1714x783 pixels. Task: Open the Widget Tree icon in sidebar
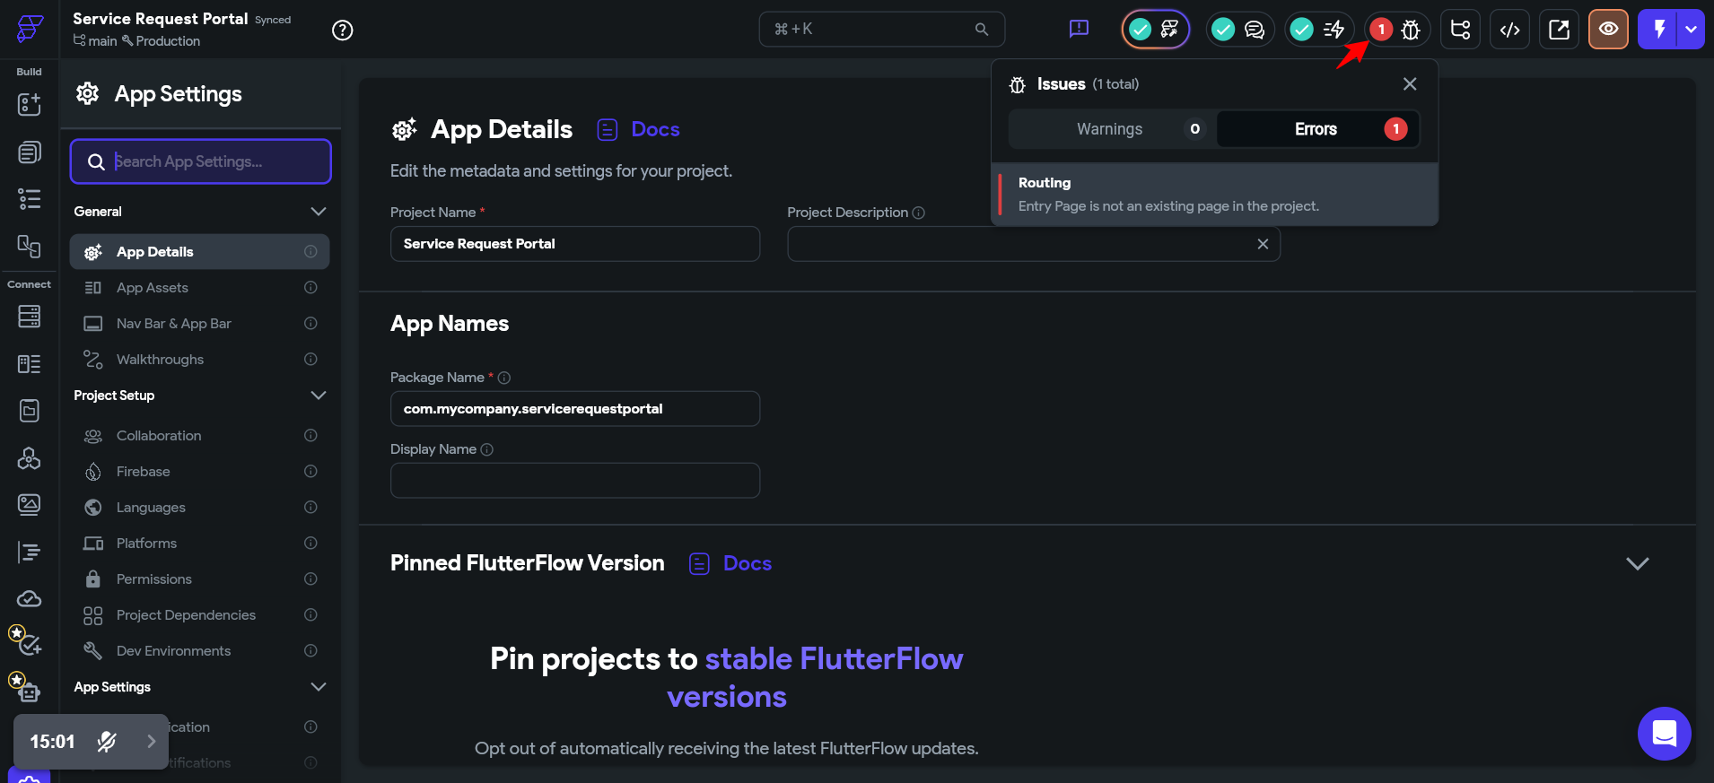coord(30,199)
